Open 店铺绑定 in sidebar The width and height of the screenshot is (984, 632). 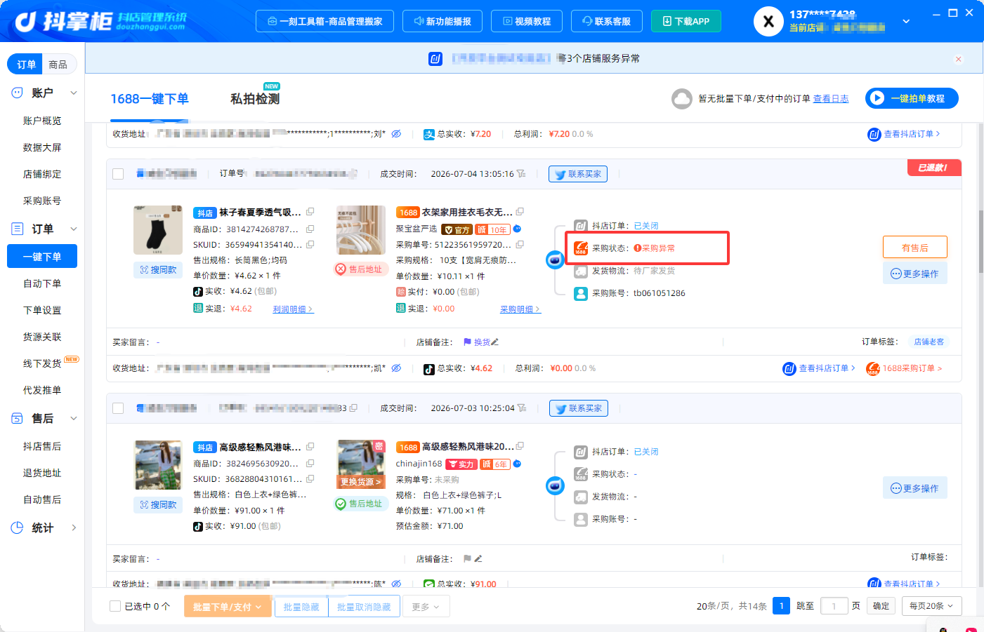tap(42, 174)
